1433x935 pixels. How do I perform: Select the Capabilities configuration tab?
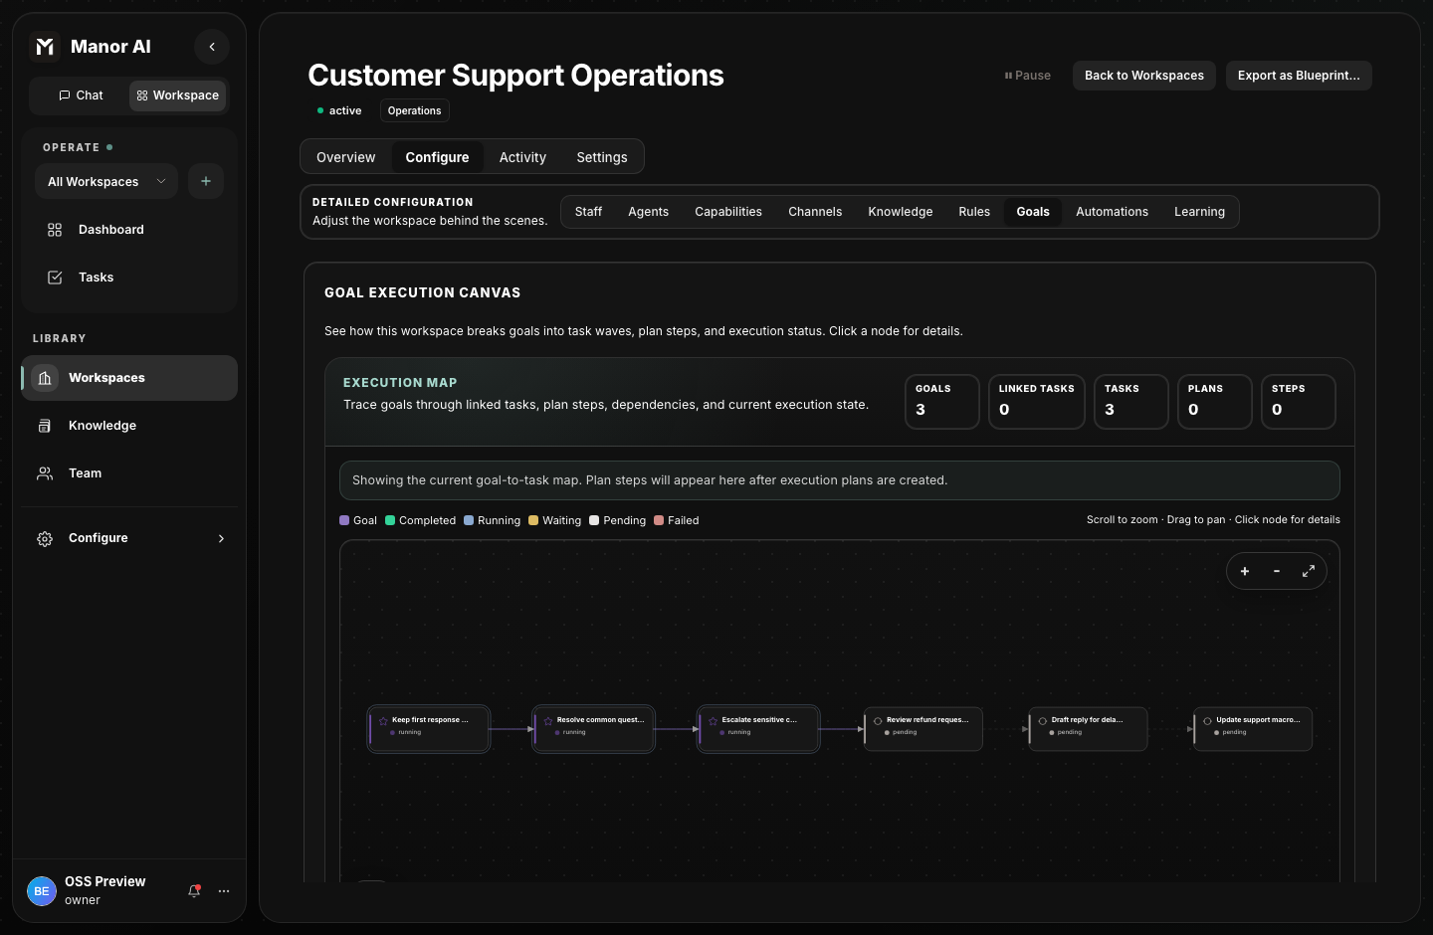(x=728, y=212)
